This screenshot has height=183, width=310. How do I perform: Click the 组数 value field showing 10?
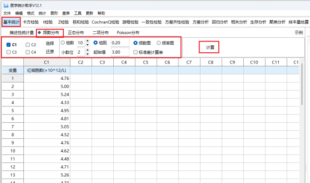point(81,43)
